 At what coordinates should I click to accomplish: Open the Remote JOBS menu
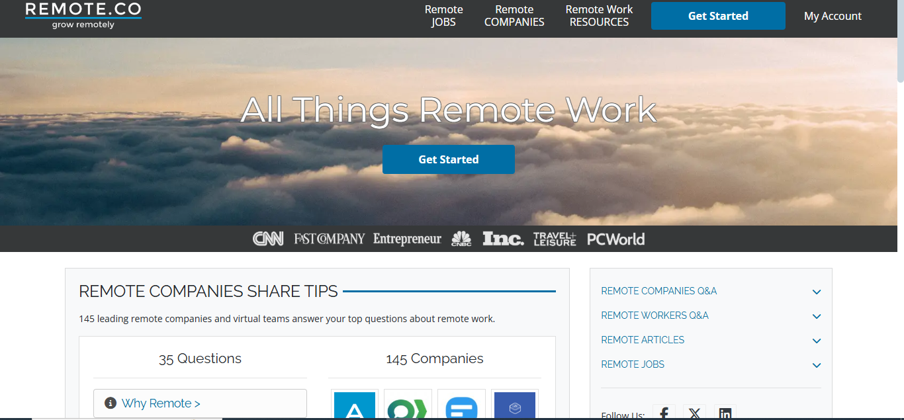coord(443,16)
